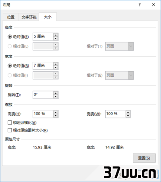The image size is (161, 182).
Task: Decrease absolute height with down spinner arrow
Action: pyautogui.click(x=56, y=39)
